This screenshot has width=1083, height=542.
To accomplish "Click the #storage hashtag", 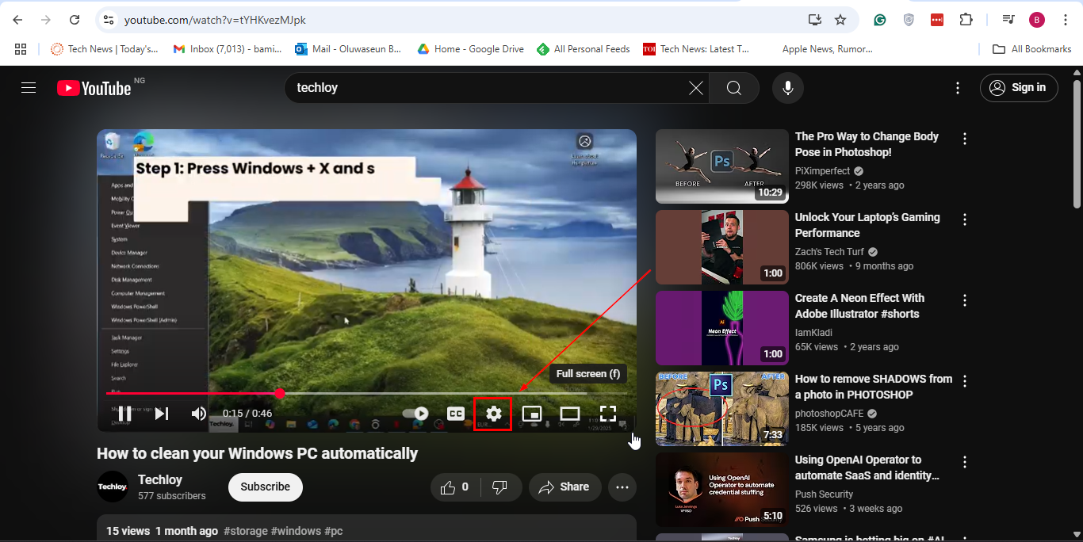I will coord(246,531).
